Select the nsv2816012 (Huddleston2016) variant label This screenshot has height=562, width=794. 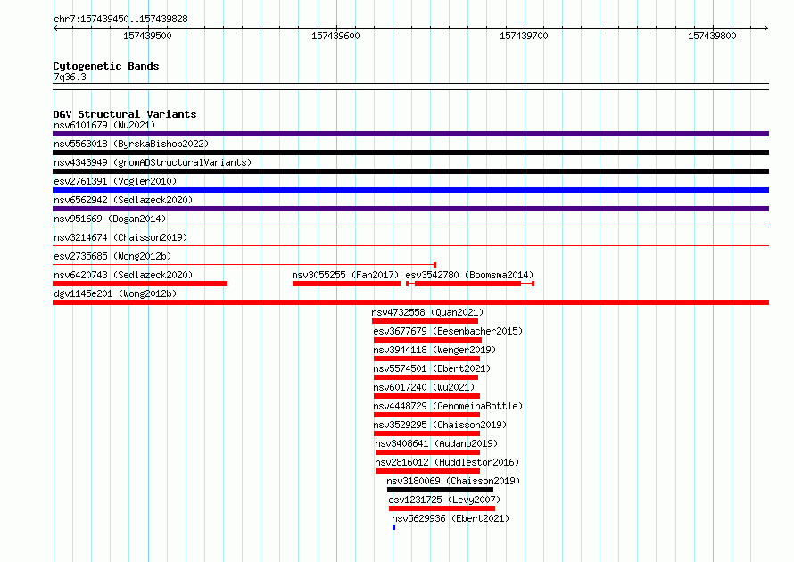point(447,462)
